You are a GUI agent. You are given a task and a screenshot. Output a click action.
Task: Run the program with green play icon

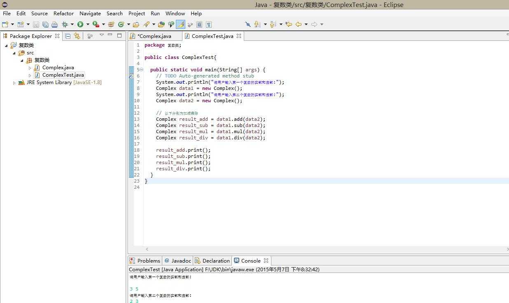[x=80, y=24]
